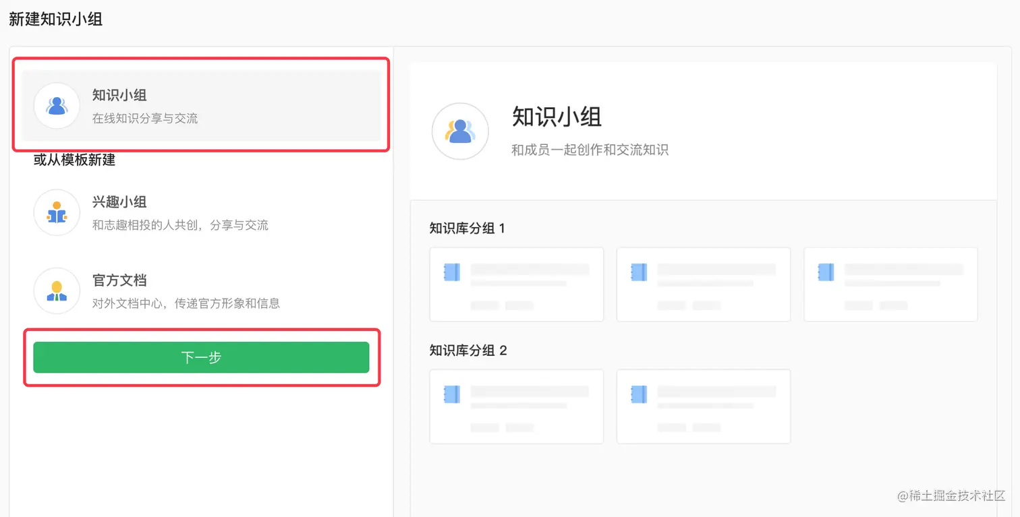Viewport: 1020px width, 517px height.
Task: Click the large 知识小组 preview avatar icon
Action: (x=460, y=131)
